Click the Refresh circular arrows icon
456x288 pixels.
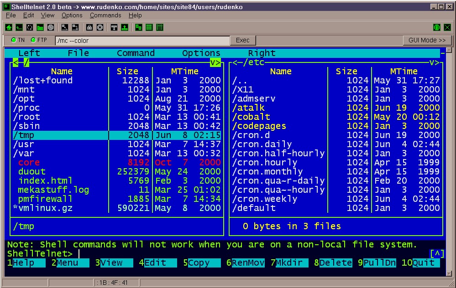coord(30,27)
